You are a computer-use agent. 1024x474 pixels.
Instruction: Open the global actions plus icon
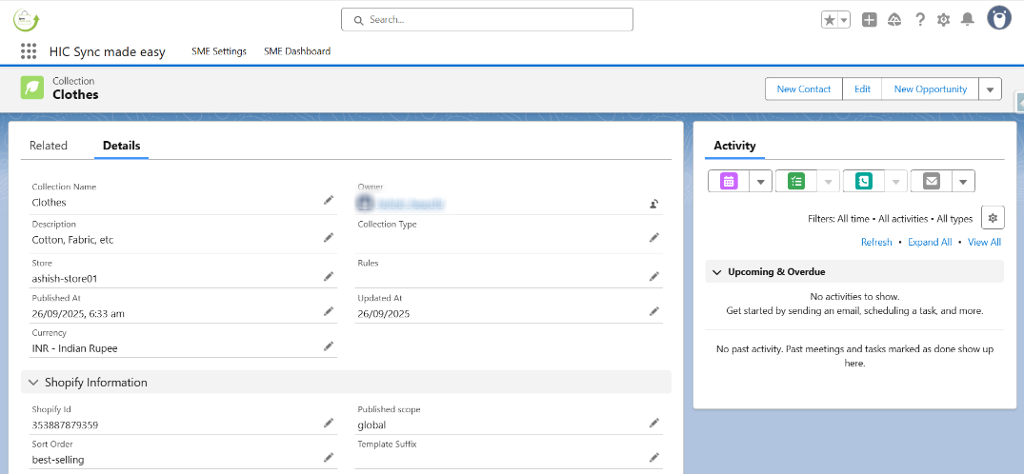[x=869, y=20]
